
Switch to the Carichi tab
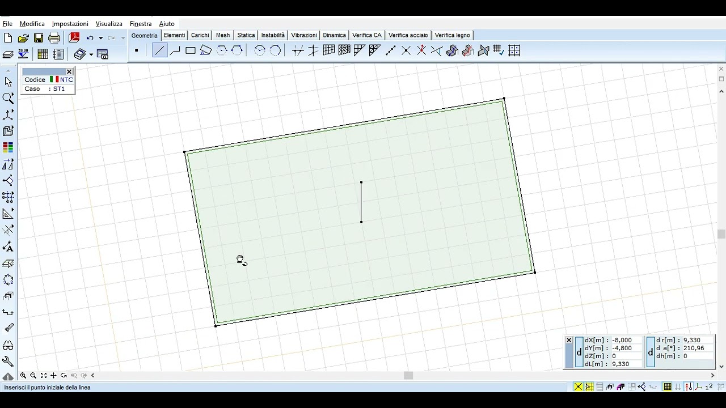coord(200,35)
